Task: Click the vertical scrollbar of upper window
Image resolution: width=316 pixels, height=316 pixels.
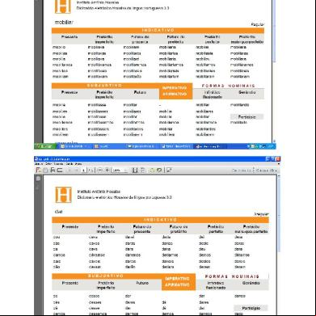Action: click(x=274, y=71)
